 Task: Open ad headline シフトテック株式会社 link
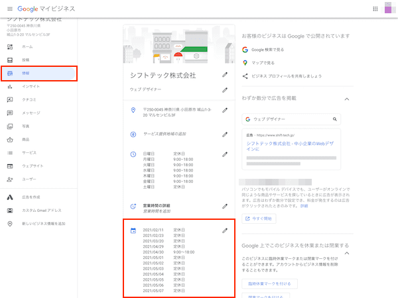pyautogui.click(x=290, y=146)
